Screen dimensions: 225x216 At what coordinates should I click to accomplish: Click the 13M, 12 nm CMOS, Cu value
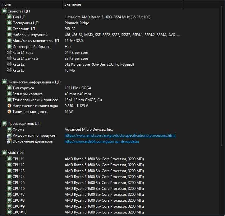point(83,100)
